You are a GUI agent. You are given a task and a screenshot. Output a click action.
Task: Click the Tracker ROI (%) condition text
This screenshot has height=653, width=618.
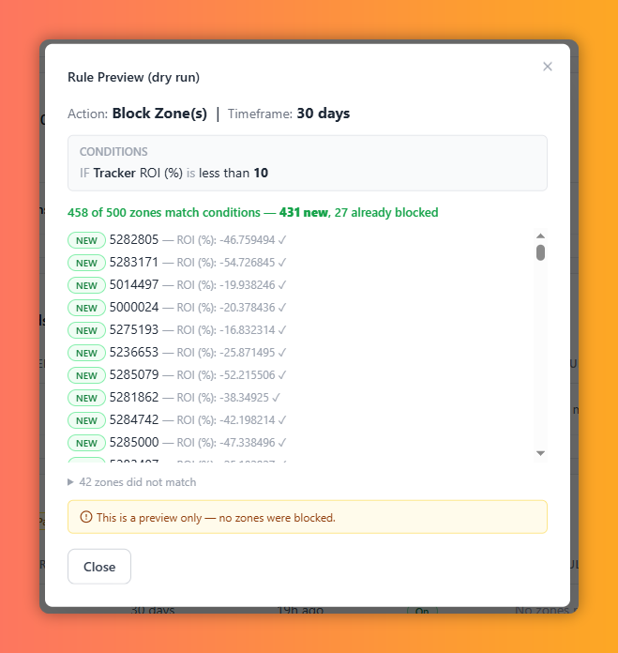pos(138,173)
